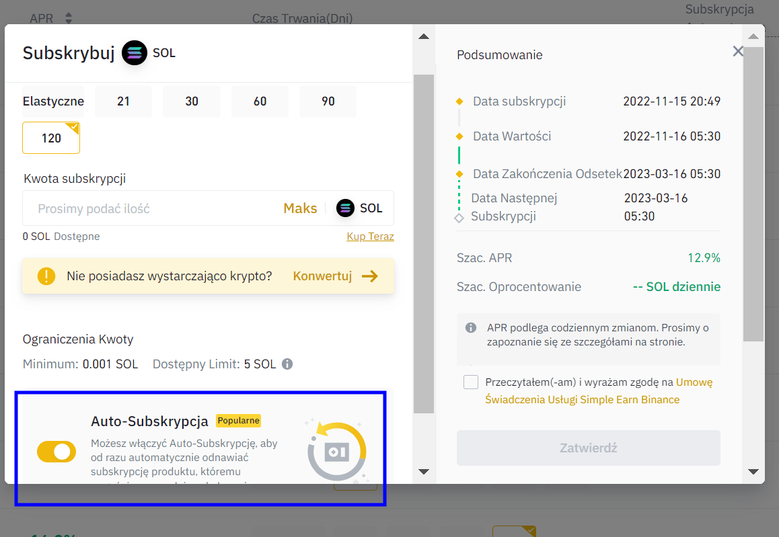This screenshot has height=537, width=779.
Task: Close the subscription dialog
Action: pos(738,51)
